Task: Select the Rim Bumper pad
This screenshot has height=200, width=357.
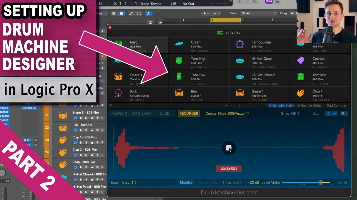Action: [x=199, y=94]
